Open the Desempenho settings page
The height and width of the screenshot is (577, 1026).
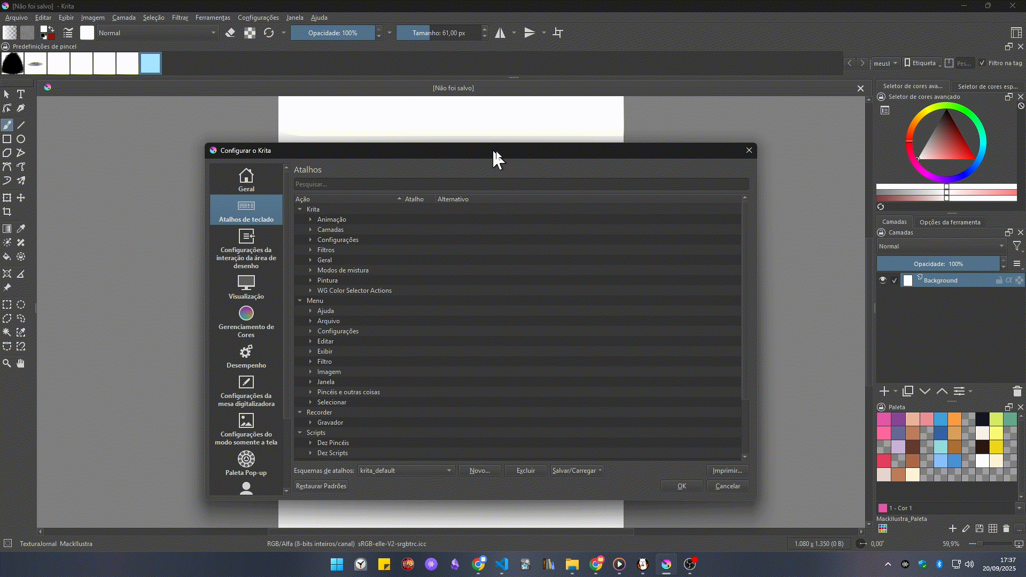[x=246, y=355]
